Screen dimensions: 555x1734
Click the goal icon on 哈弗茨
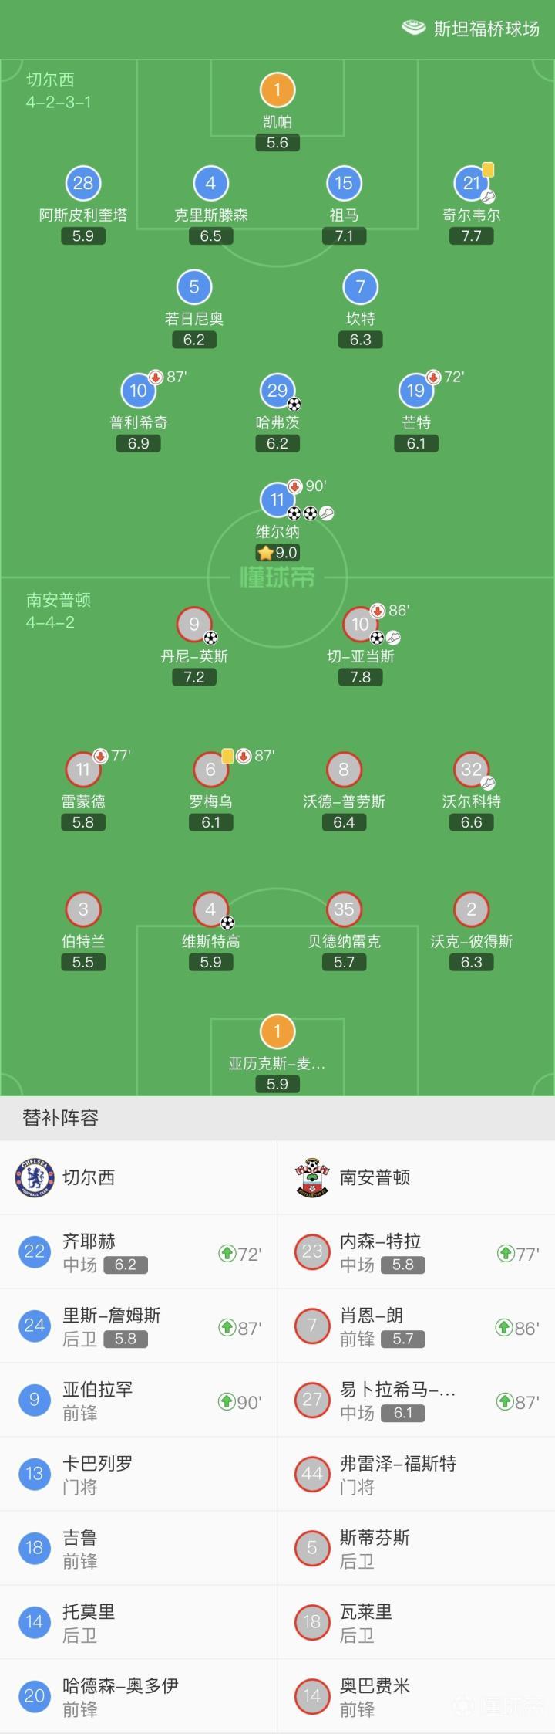292,402
